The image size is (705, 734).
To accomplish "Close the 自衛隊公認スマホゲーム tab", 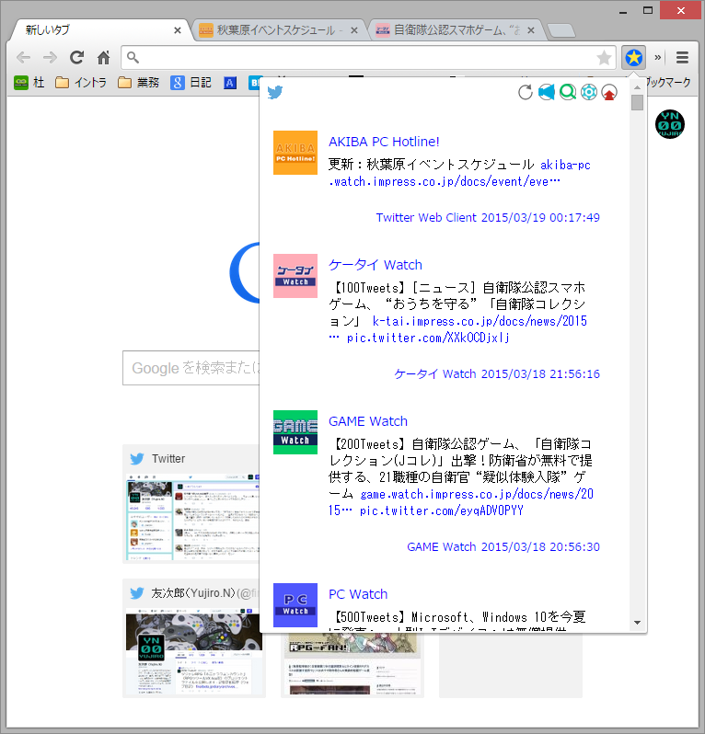I will 531,30.
